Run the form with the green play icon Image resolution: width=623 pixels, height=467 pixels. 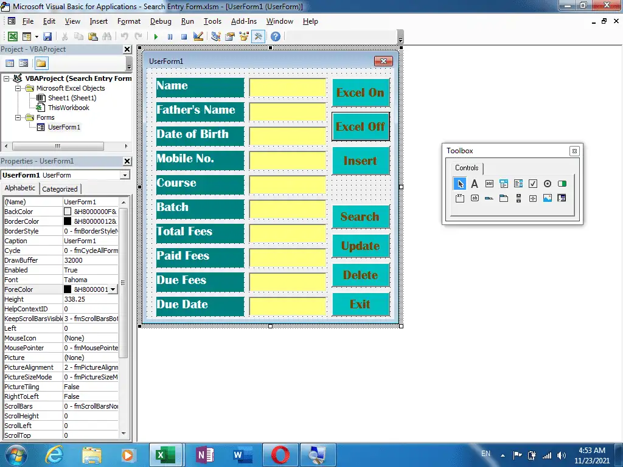coord(156,36)
